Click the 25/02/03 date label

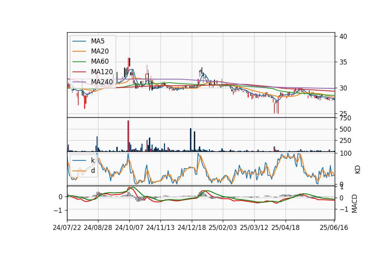point(223,228)
